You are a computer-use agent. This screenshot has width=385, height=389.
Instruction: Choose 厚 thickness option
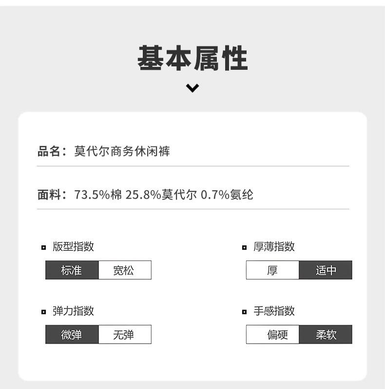[272, 270]
